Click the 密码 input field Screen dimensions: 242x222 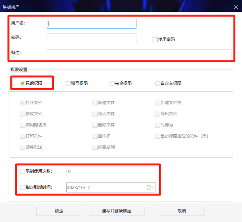91,38
